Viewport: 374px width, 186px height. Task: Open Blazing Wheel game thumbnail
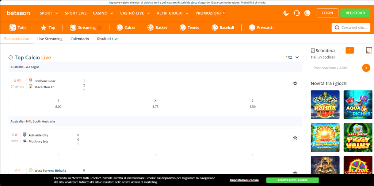point(358,165)
